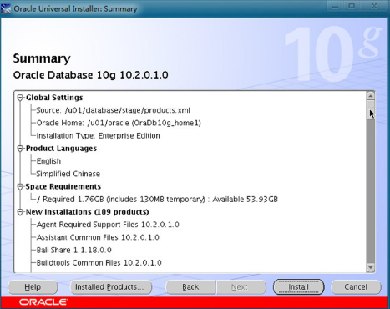This screenshot has height=309, width=390.
Task: Select Agent Required Support Files item
Action: tap(108, 225)
